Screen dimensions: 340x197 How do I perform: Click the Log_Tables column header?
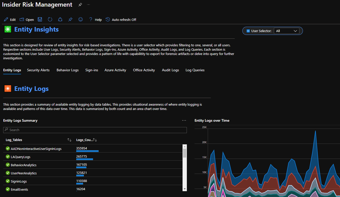14,140
